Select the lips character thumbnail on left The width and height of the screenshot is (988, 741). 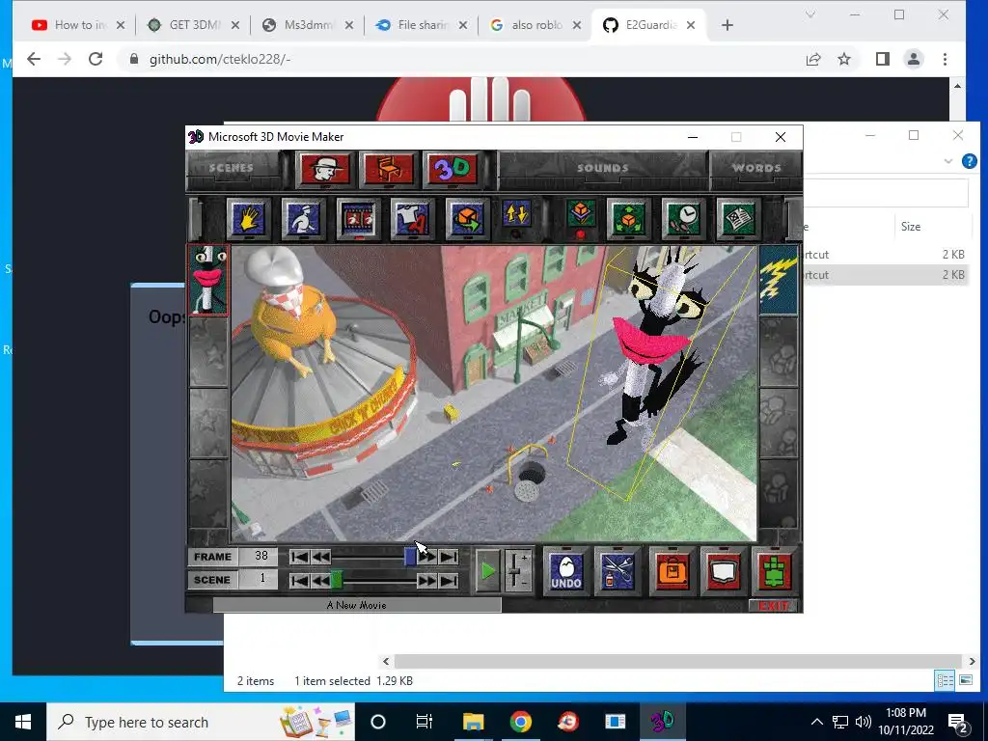tap(208, 279)
